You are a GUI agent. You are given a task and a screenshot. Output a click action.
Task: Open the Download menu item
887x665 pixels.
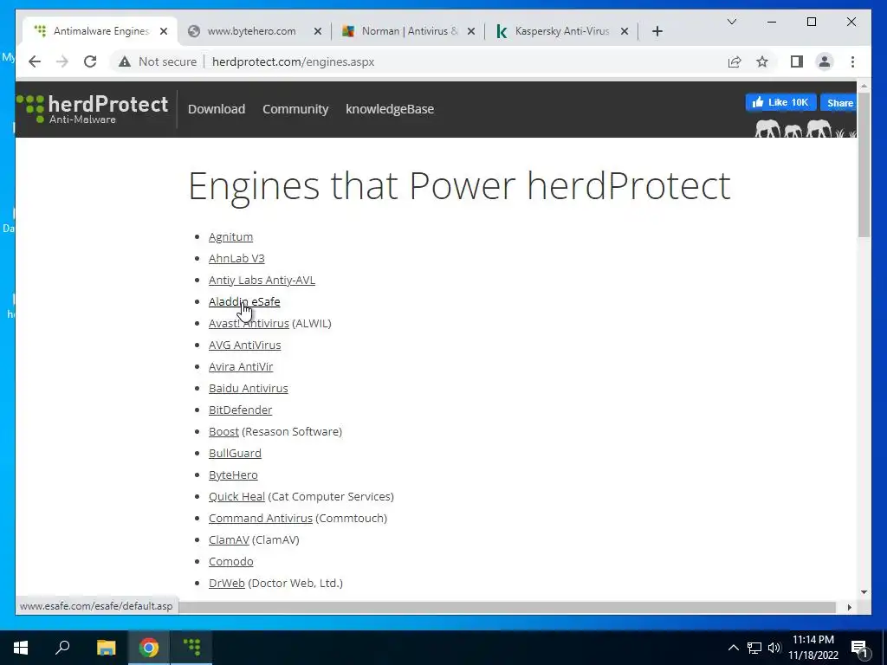coord(217,109)
